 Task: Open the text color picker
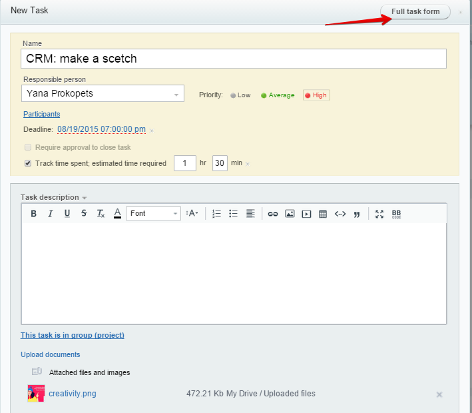click(117, 214)
